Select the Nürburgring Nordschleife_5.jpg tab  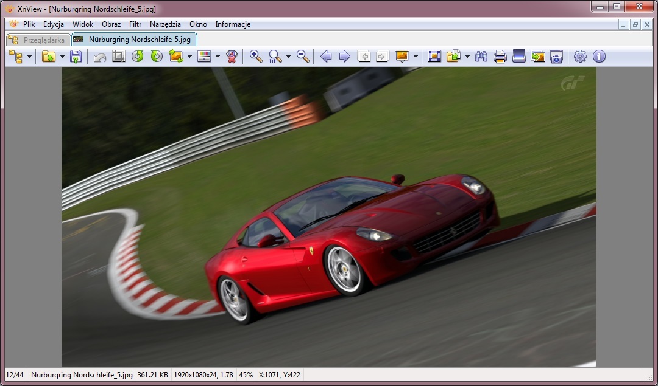(134, 40)
